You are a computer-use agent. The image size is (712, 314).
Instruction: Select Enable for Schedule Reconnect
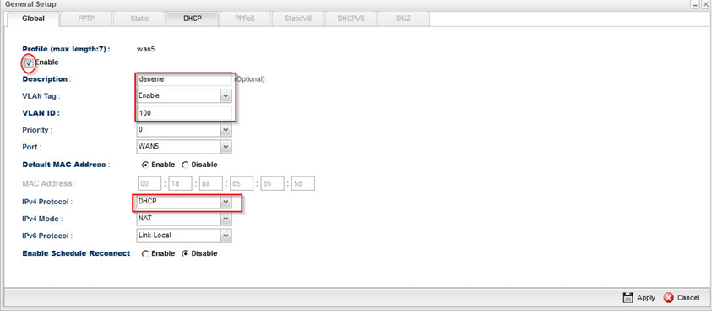tap(145, 254)
